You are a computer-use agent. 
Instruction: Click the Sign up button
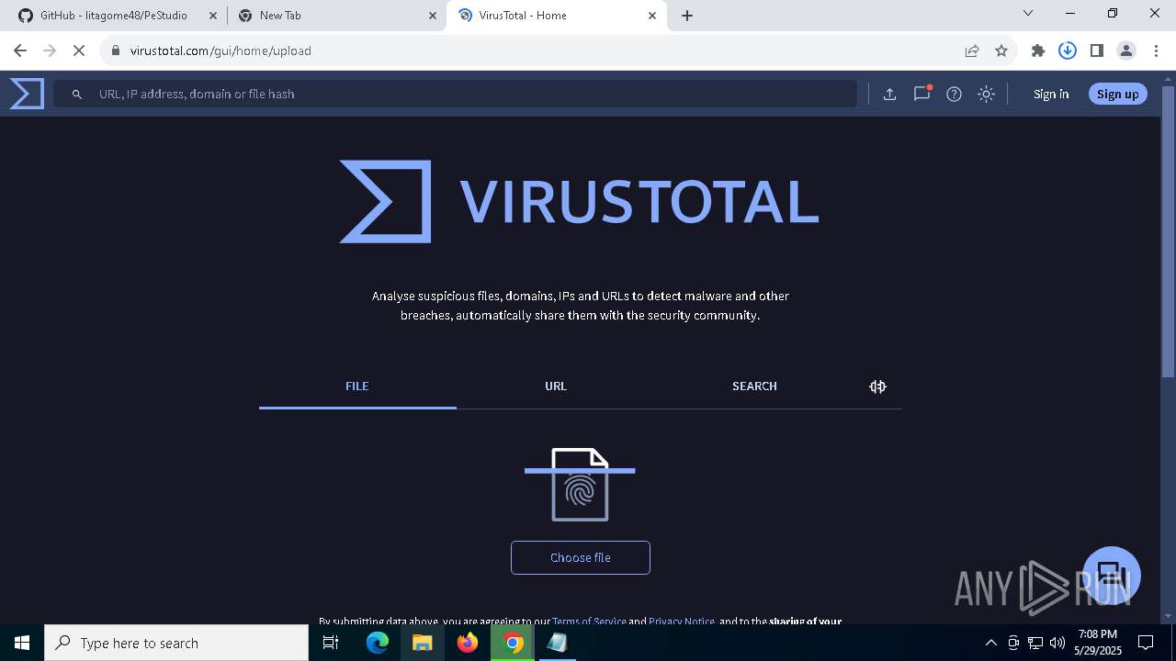pos(1117,94)
